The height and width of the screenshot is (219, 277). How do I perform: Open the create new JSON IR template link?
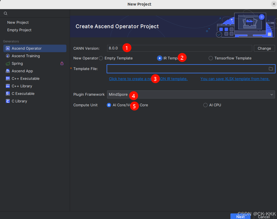[148, 79]
